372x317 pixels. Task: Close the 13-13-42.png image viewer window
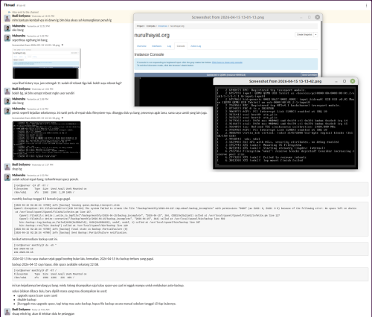pyautogui.click(x=353, y=81)
